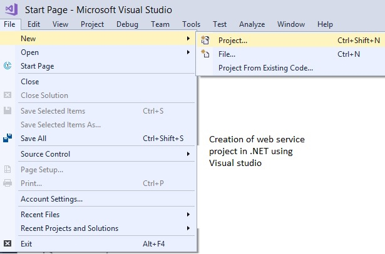
Task: Click the Start Page icon in File menu
Action: pos(8,66)
